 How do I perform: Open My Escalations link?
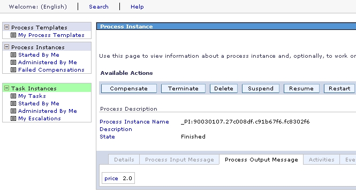[x=40, y=118]
